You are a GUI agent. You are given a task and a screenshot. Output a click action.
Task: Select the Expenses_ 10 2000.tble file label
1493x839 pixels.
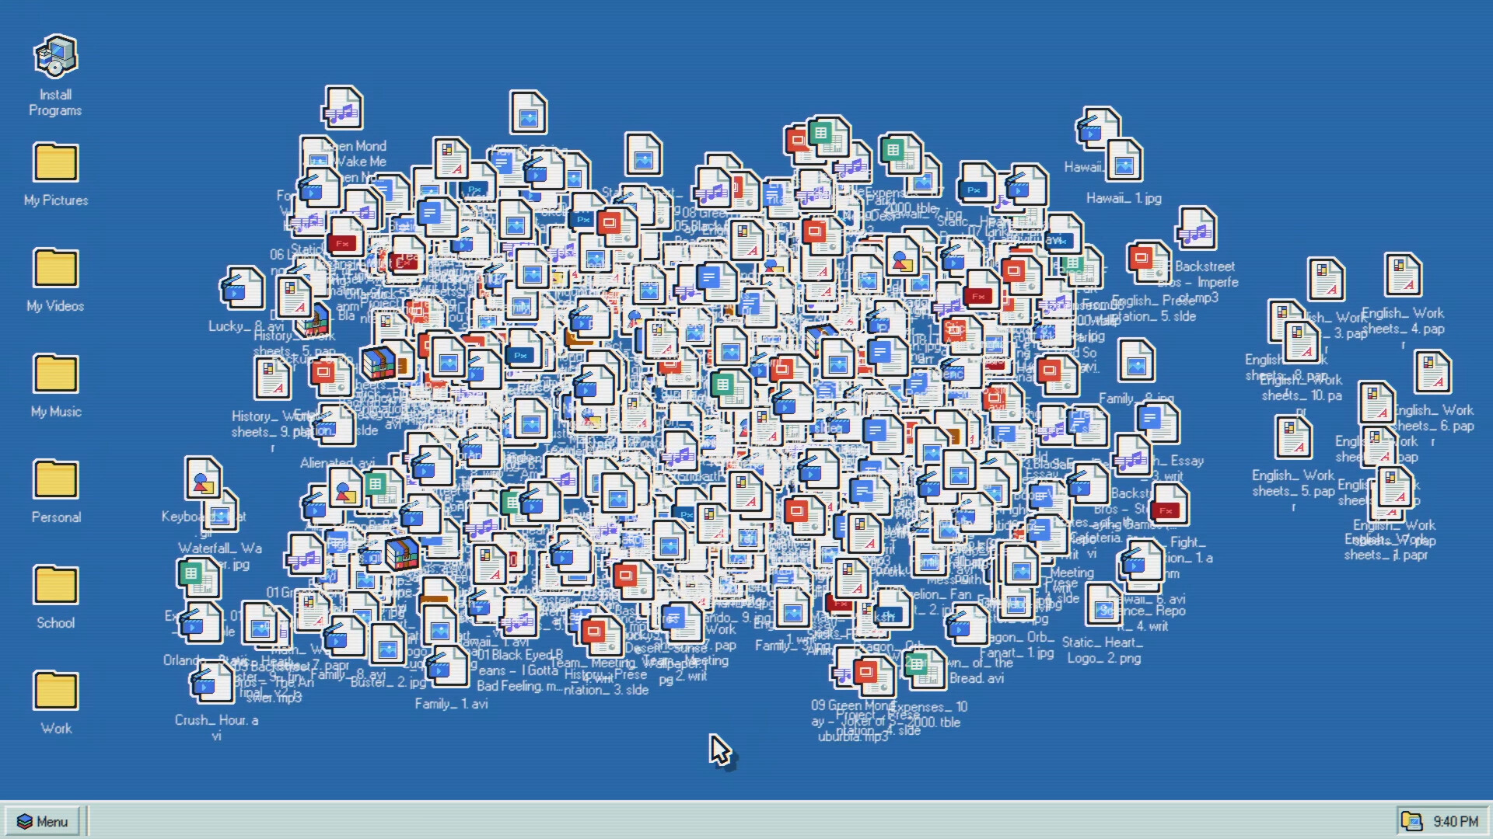pos(928,714)
